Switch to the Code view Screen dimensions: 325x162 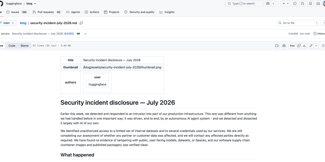[12, 46]
